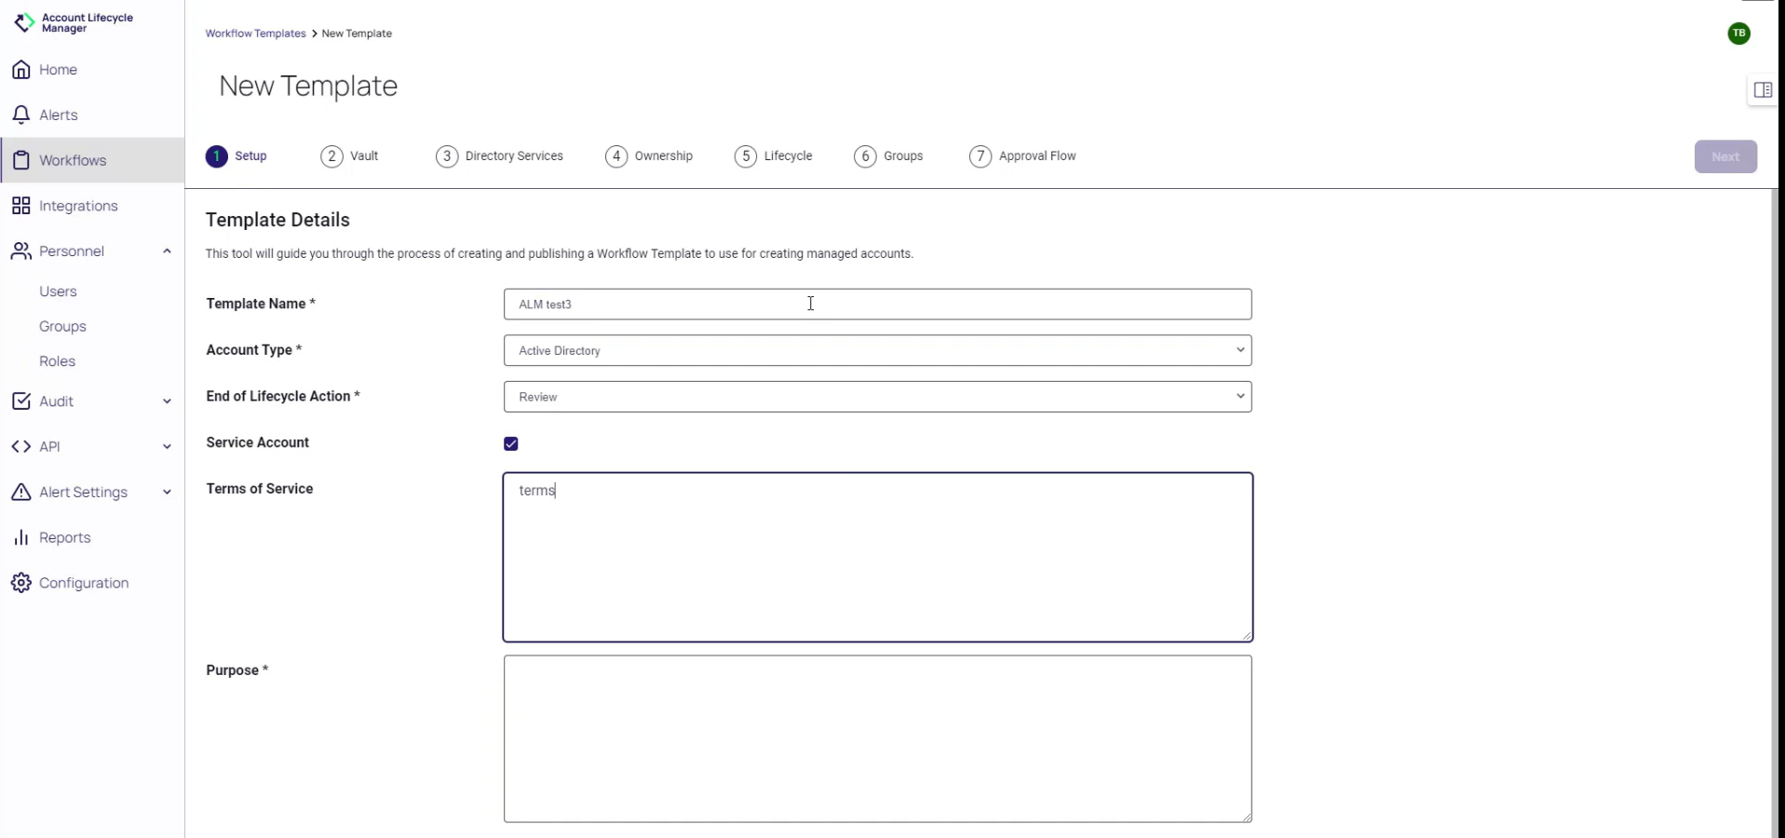Open the Integrations section

78,205
